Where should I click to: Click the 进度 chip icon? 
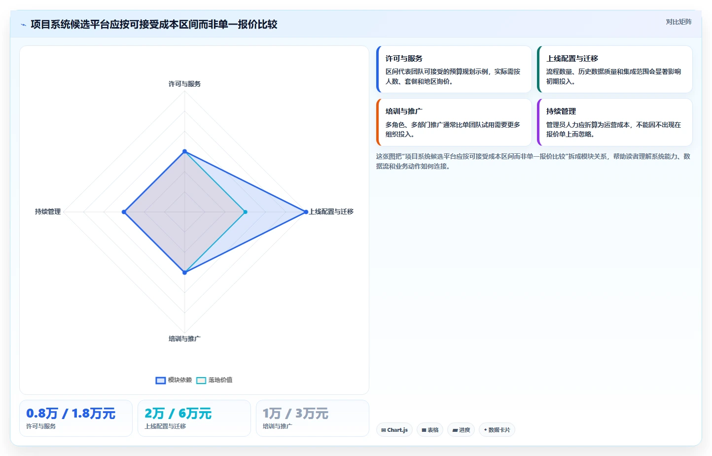click(455, 430)
